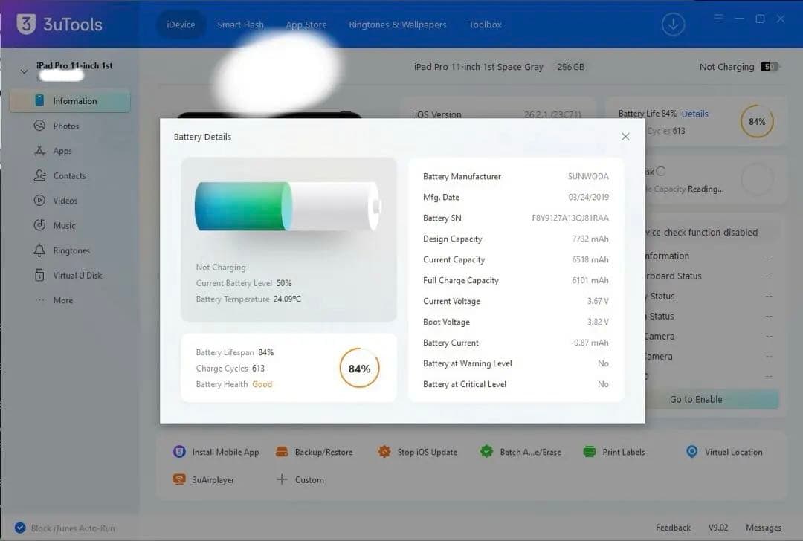Screen dimensions: 803x541
Task: Add a Custom shortcut tool
Action: coord(300,479)
